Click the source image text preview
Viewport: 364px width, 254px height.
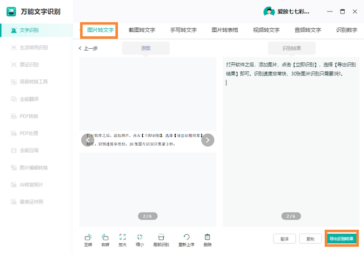tap(144, 140)
